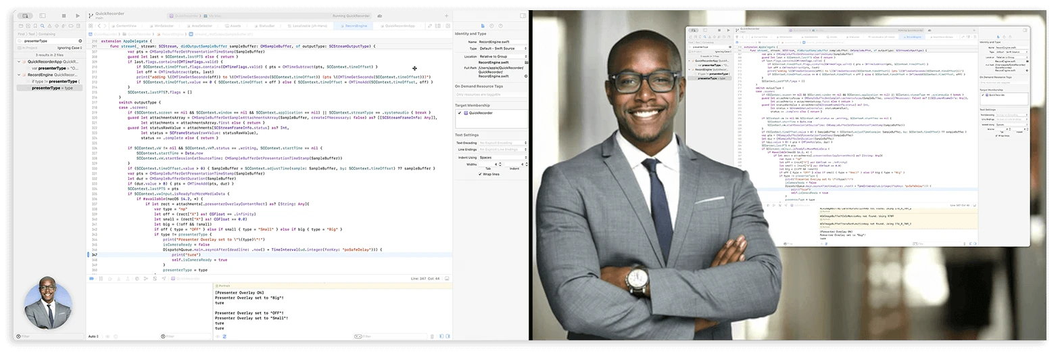The width and height of the screenshot is (1060, 364).
Task: Switch to the Localizable editor tab
Action: click(306, 26)
